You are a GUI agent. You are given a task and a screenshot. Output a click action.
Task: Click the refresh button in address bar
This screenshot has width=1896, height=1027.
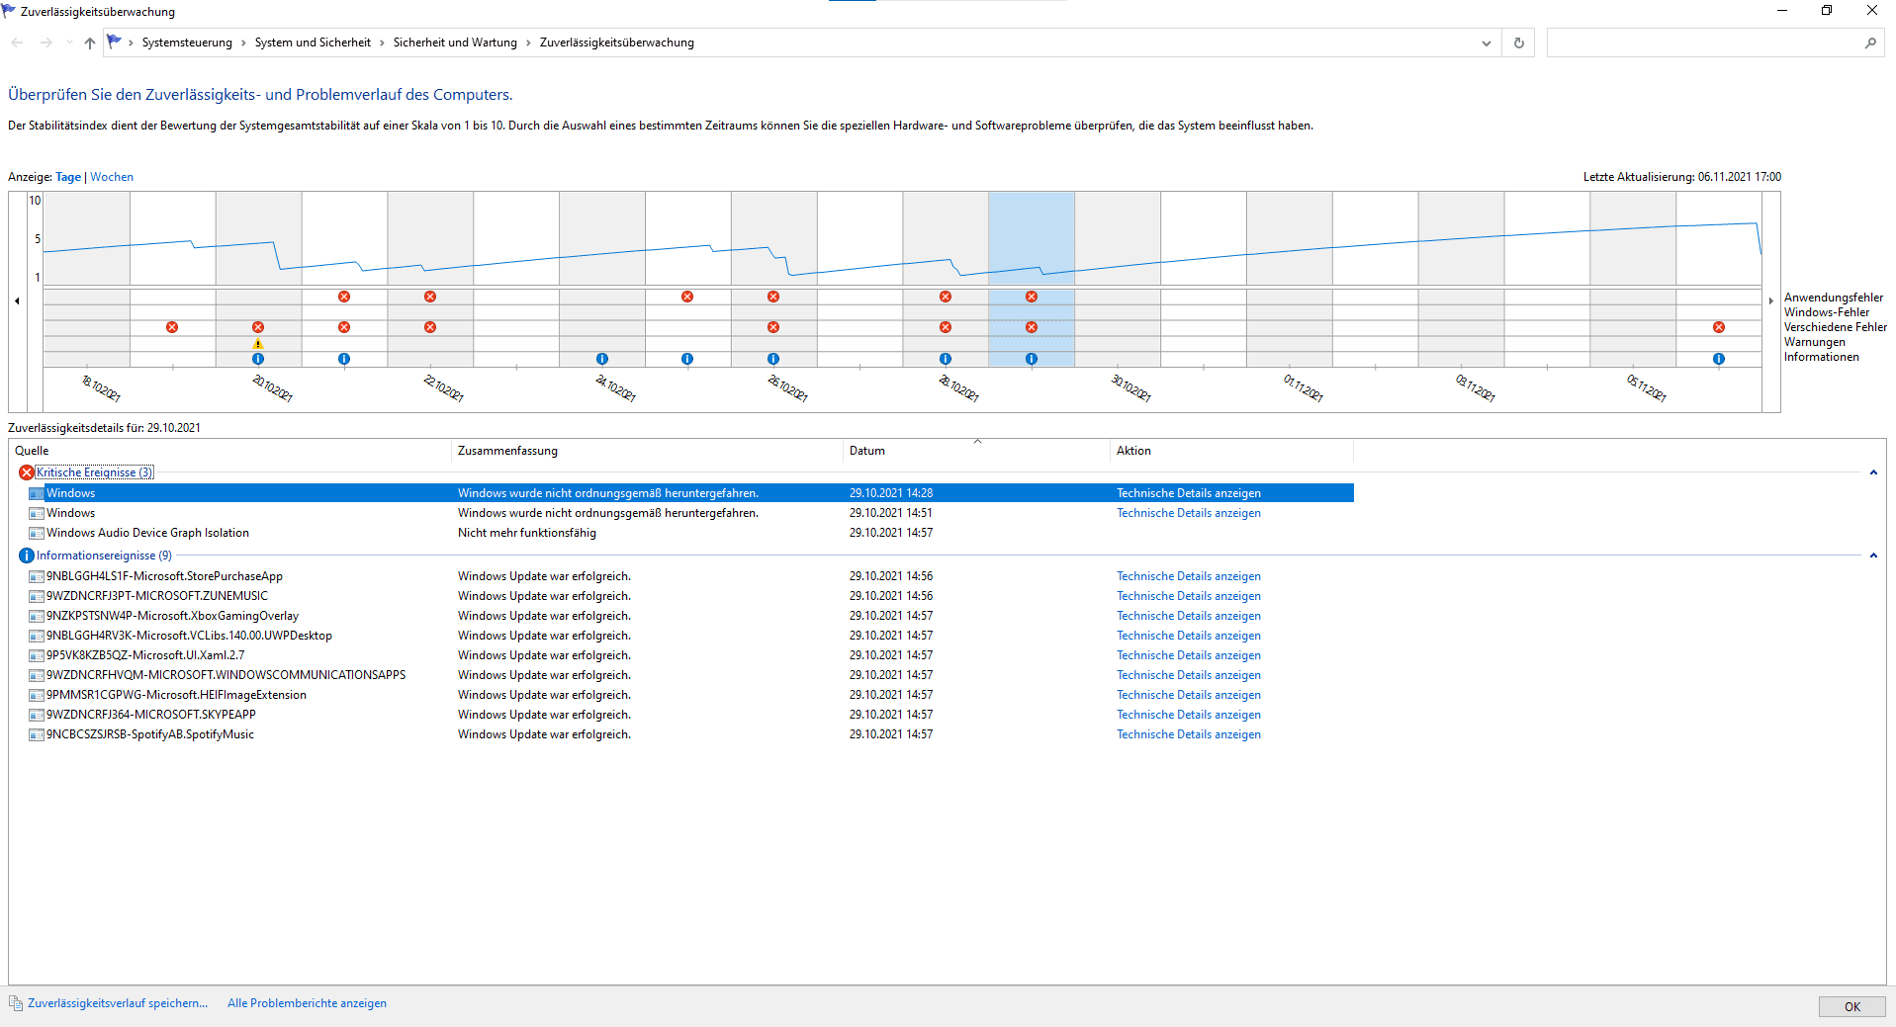pos(1518,43)
